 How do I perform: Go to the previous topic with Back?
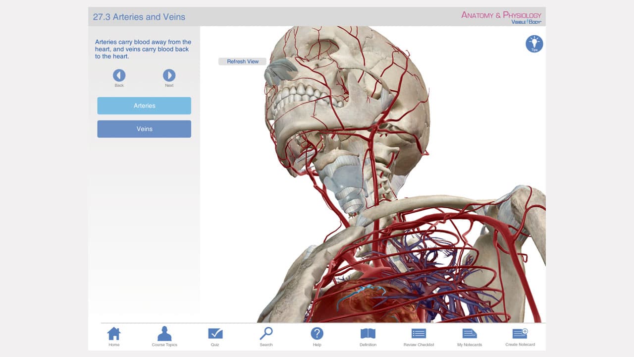click(x=119, y=75)
